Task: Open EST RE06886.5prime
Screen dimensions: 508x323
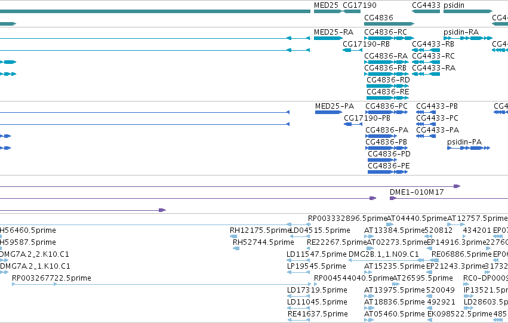Action: point(461,254)
